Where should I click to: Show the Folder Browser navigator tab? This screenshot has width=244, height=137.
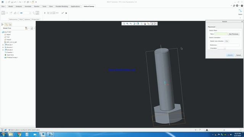[x=6, y=24]
